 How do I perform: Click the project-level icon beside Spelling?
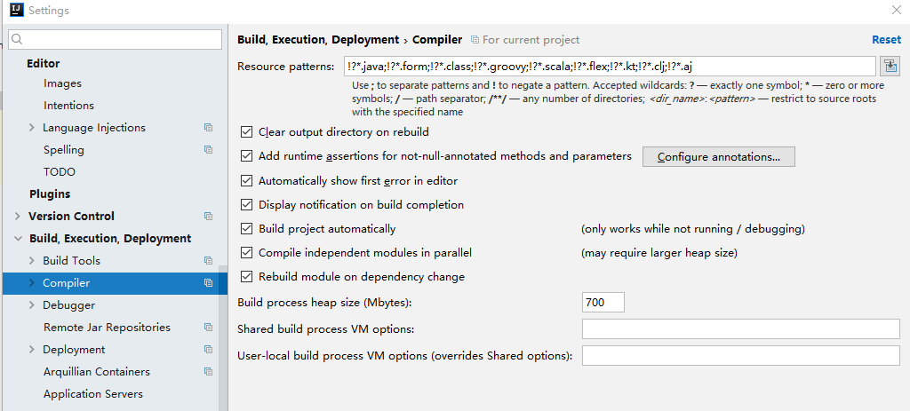click(208, 150)
